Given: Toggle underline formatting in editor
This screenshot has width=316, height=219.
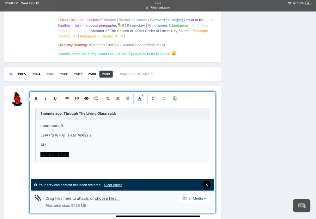Looking at the screenshot, I should coord(55,98).
